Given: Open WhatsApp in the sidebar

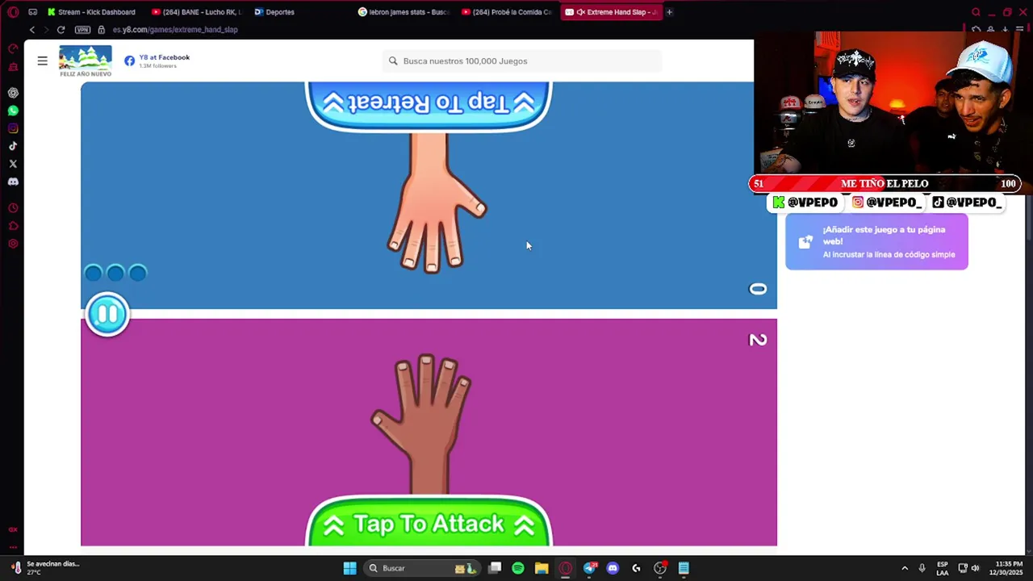Looking at the screenshot, I should [13, 111].
